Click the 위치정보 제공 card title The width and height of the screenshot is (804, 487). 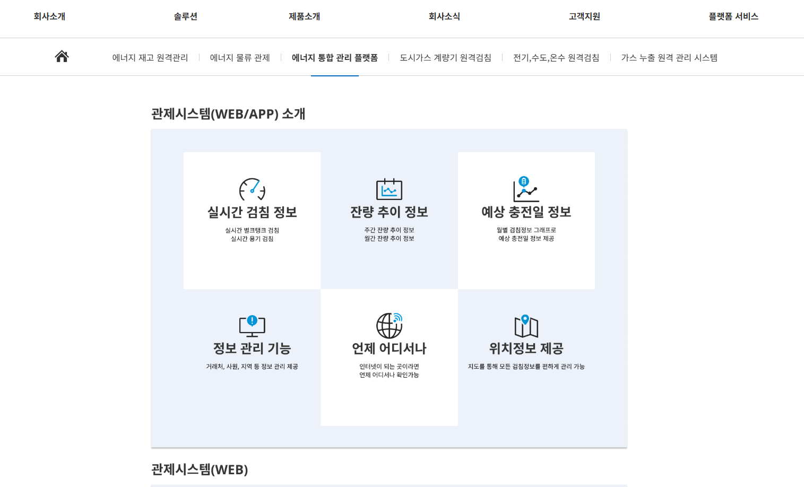[526, 348]
